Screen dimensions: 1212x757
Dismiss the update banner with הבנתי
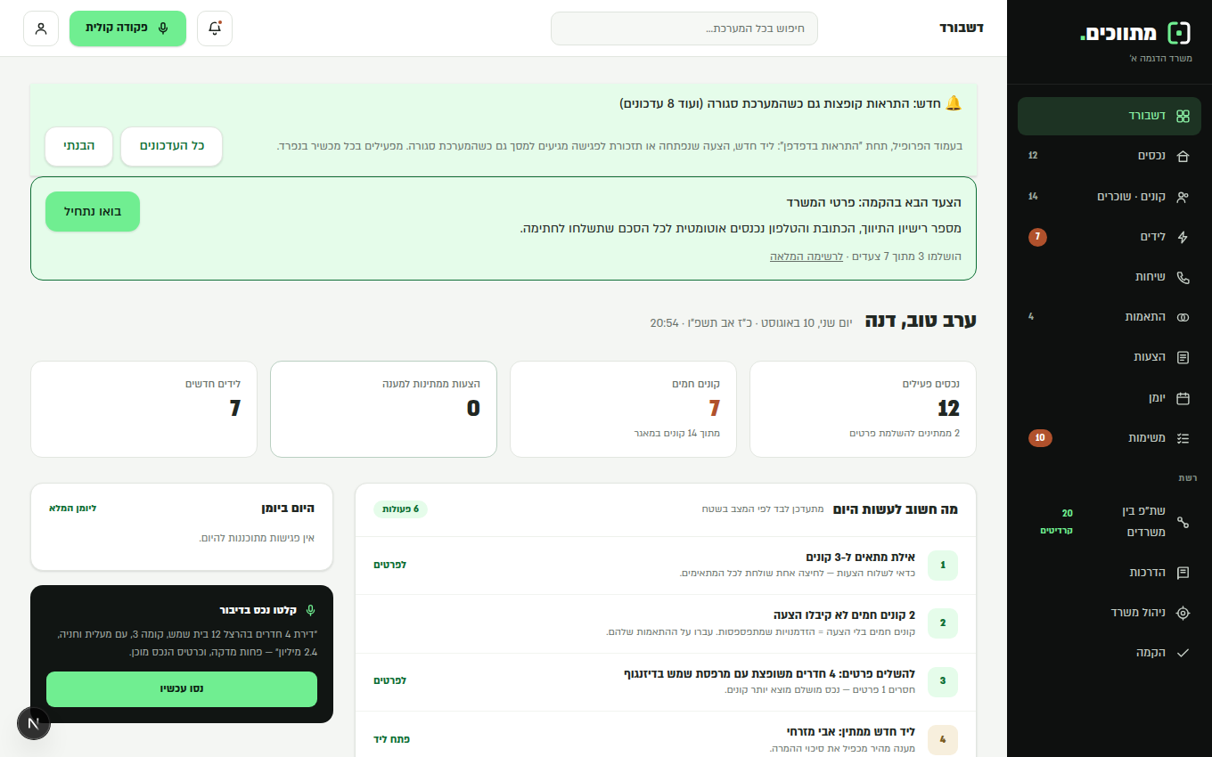tap(79, 146)
